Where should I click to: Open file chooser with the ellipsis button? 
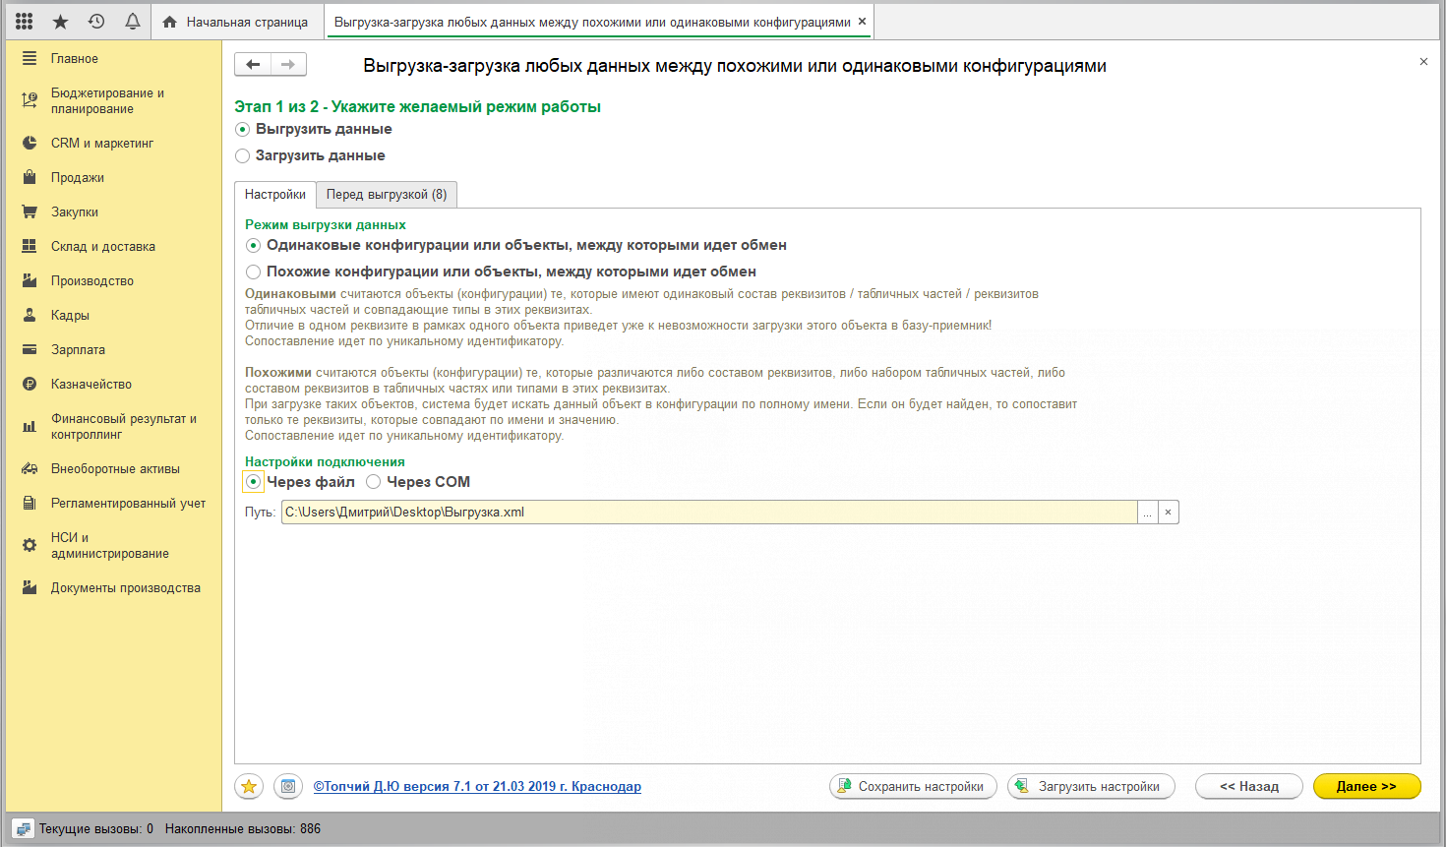click(x=1147, y=513)
